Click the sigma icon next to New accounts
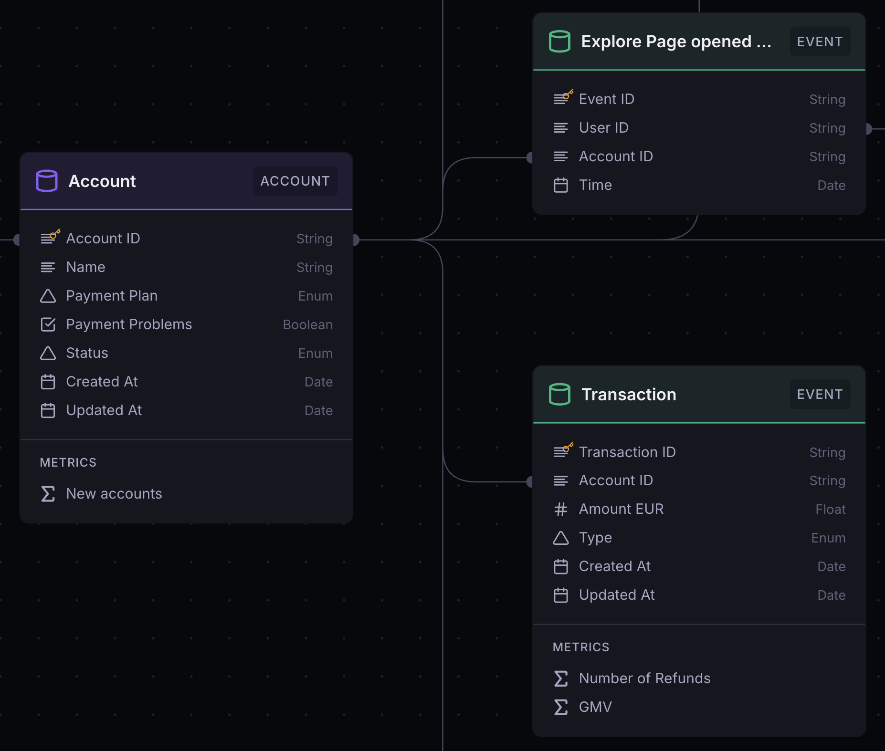885x751 pixels. click(x=48, y=494)
